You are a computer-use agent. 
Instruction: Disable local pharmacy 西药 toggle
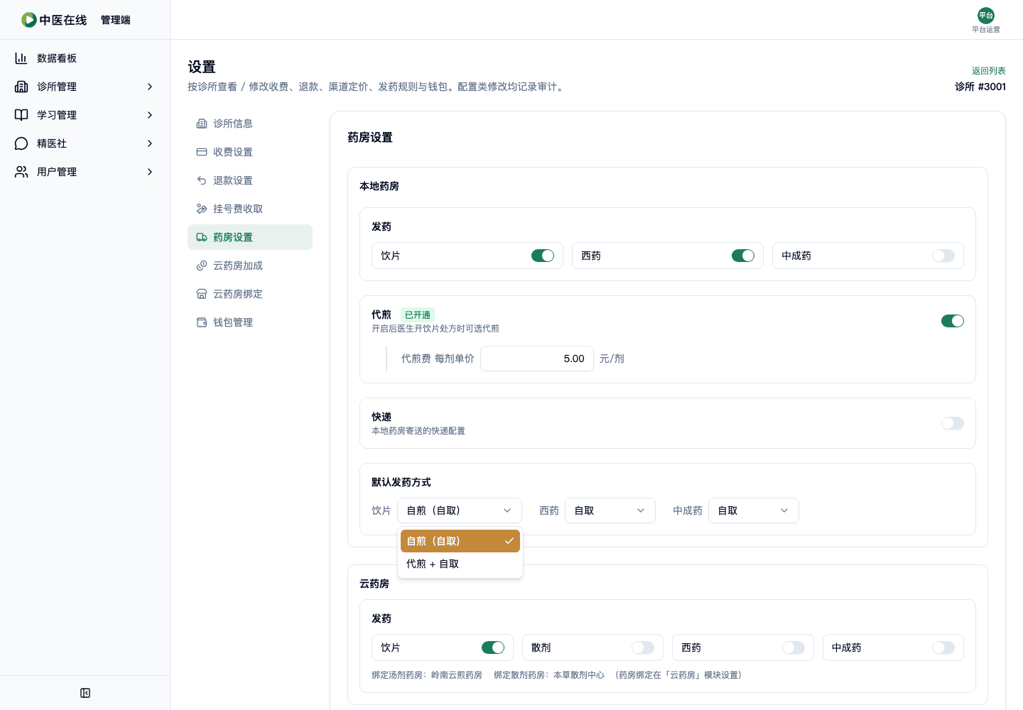(x=743, y=256)
